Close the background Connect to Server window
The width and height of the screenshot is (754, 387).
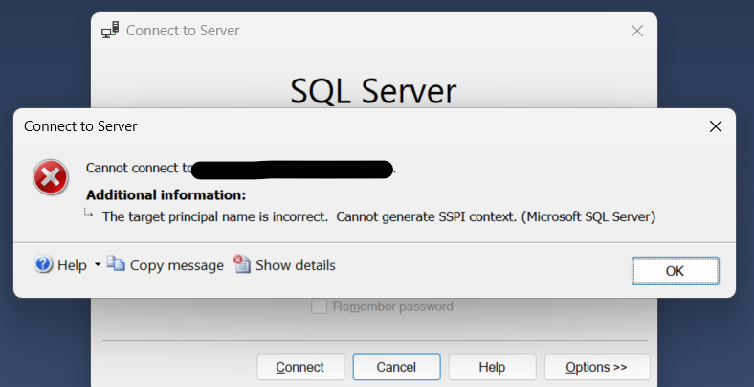[x=637, y=31]
